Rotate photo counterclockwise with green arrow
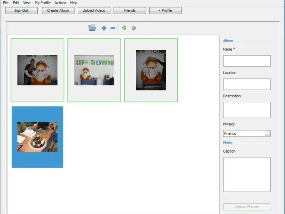The width and height of the screenshot is (285, 214). coord(124,28)
